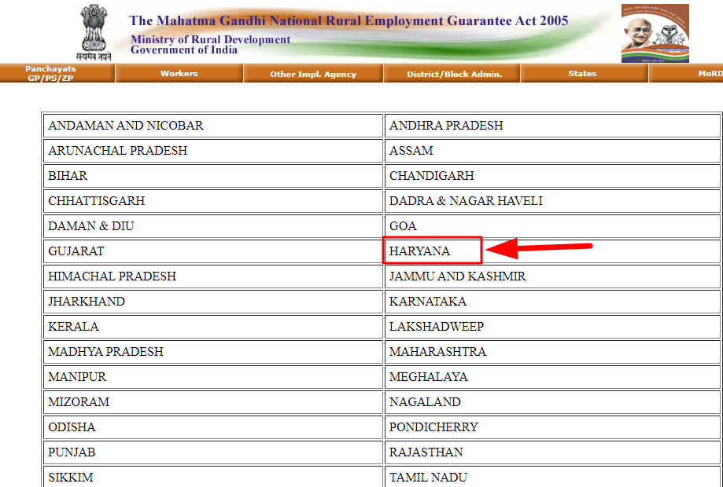
Task: Open the Other Impl. Agency menu
Action: click(x=313, y=74)
